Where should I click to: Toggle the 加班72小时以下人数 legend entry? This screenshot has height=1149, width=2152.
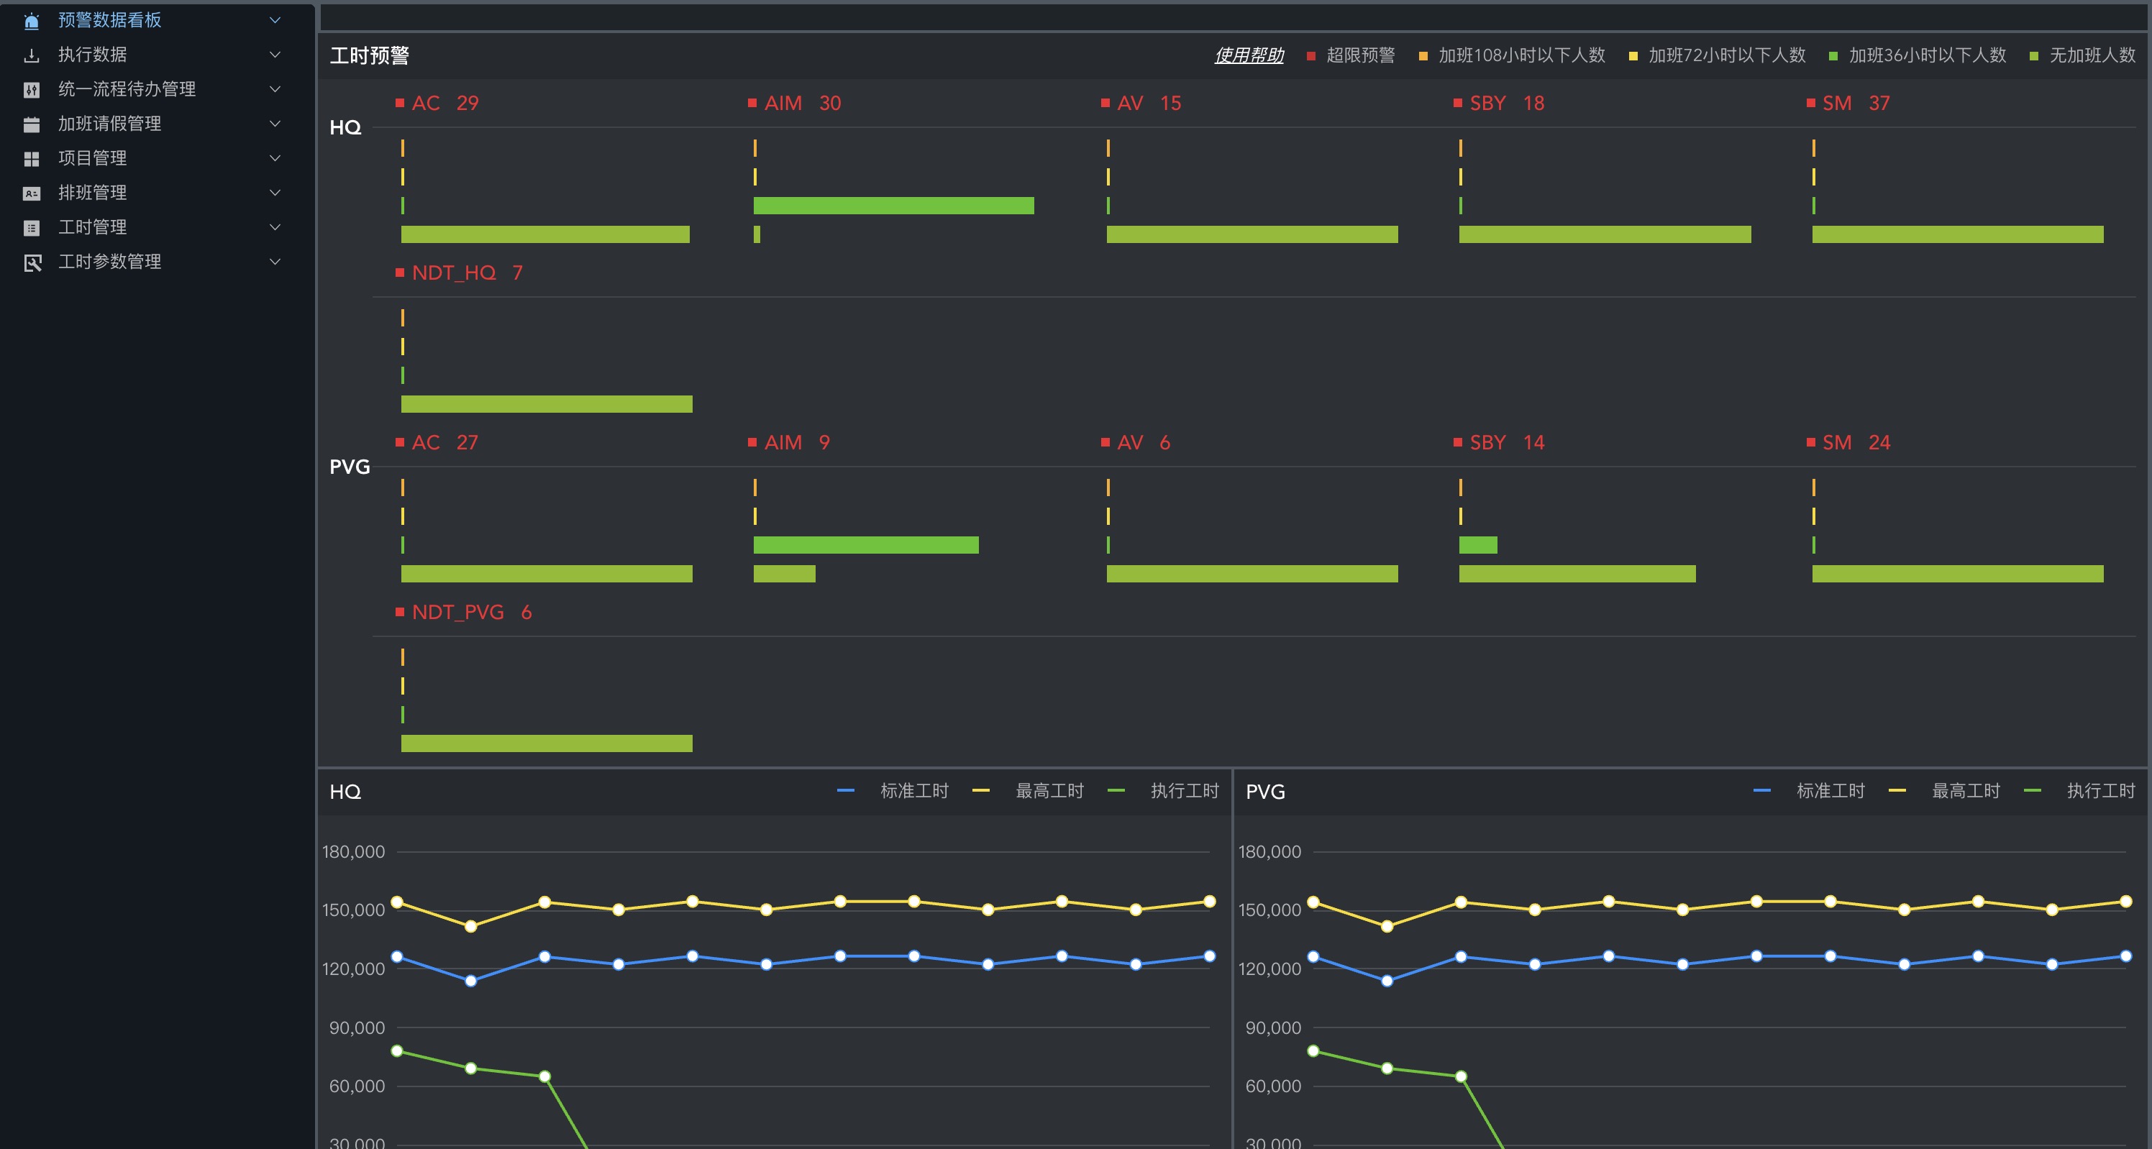1717,56
